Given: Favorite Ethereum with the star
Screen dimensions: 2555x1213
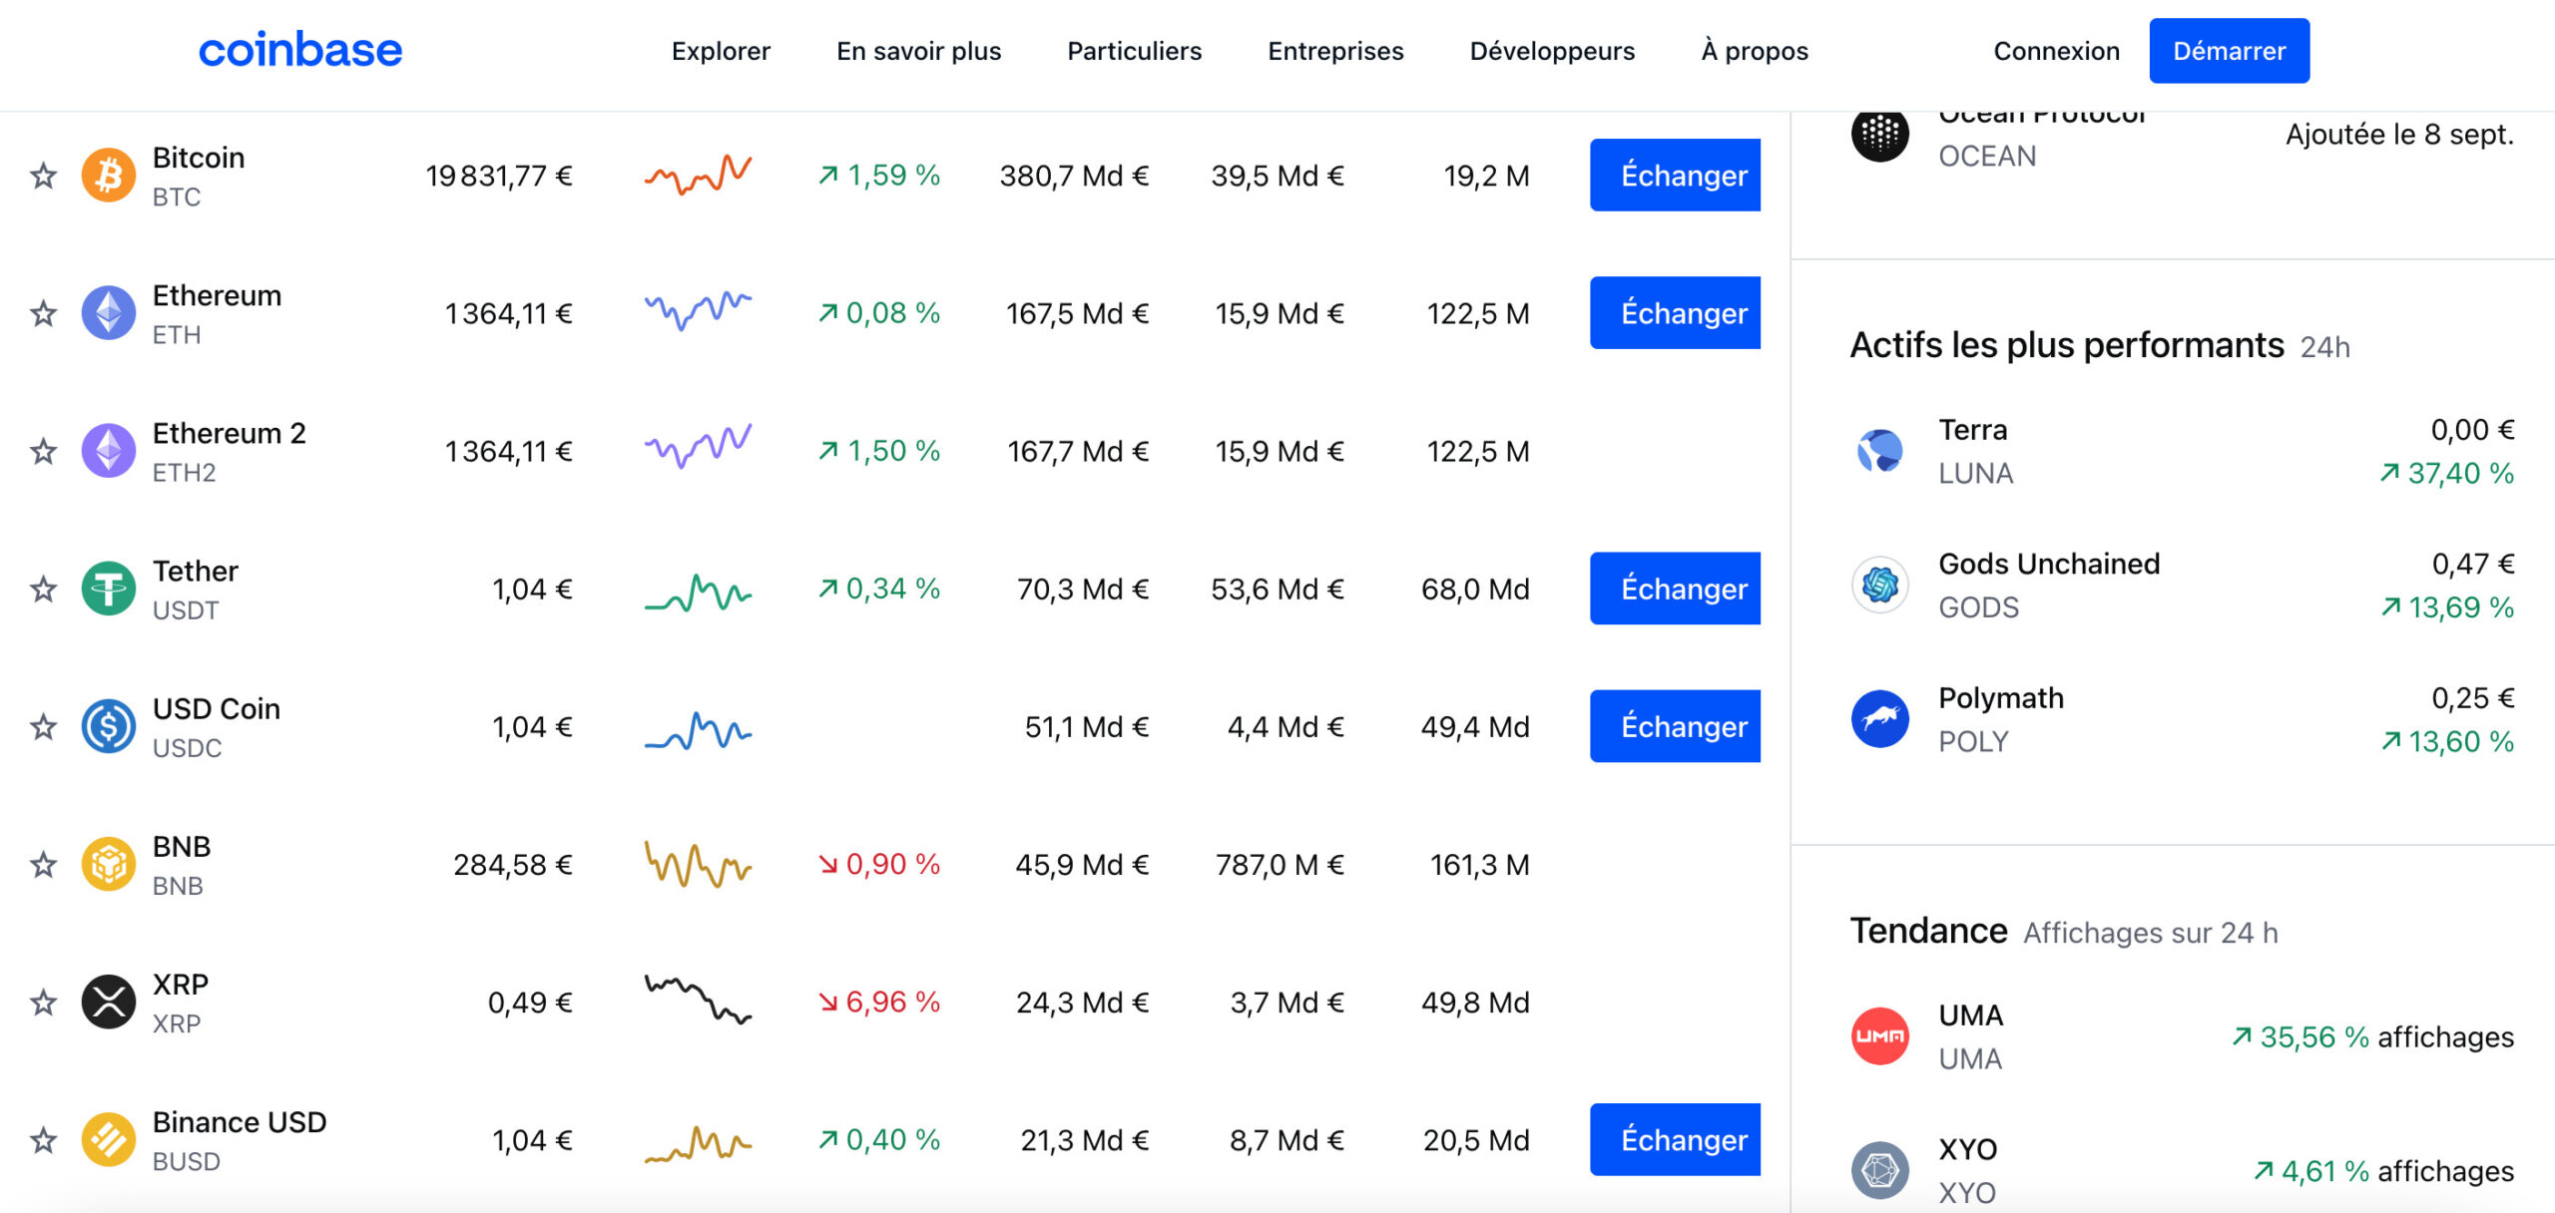Looking at the screenshot, I should click(43, 314).
